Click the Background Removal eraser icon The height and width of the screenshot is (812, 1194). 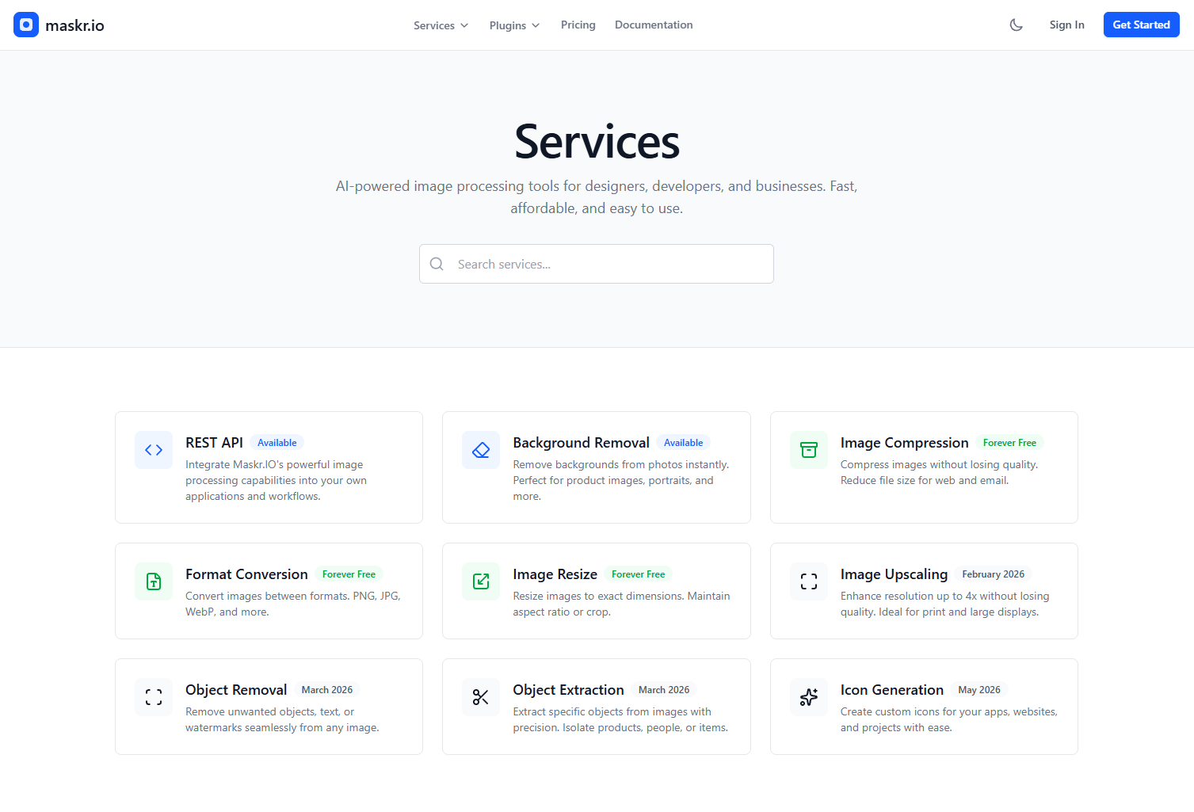[480, 449]
